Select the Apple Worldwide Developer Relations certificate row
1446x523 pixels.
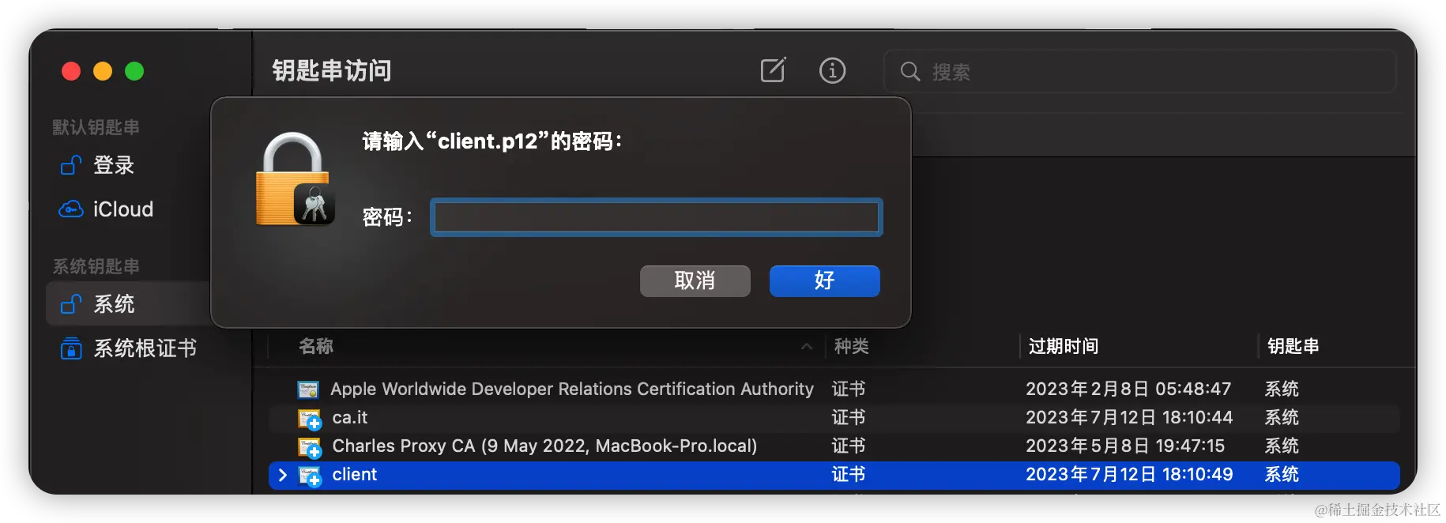coord(834,389)
